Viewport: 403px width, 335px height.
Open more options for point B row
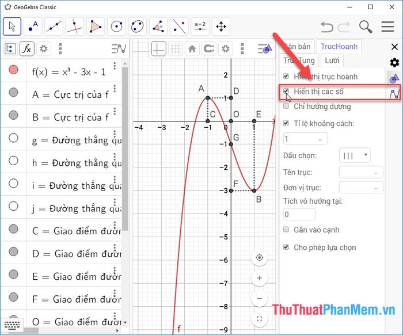[115, 111]
